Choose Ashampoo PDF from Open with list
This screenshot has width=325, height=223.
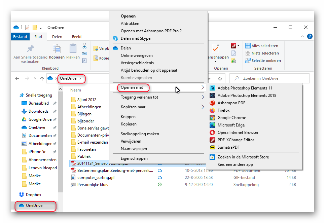(x=231, y=103)
